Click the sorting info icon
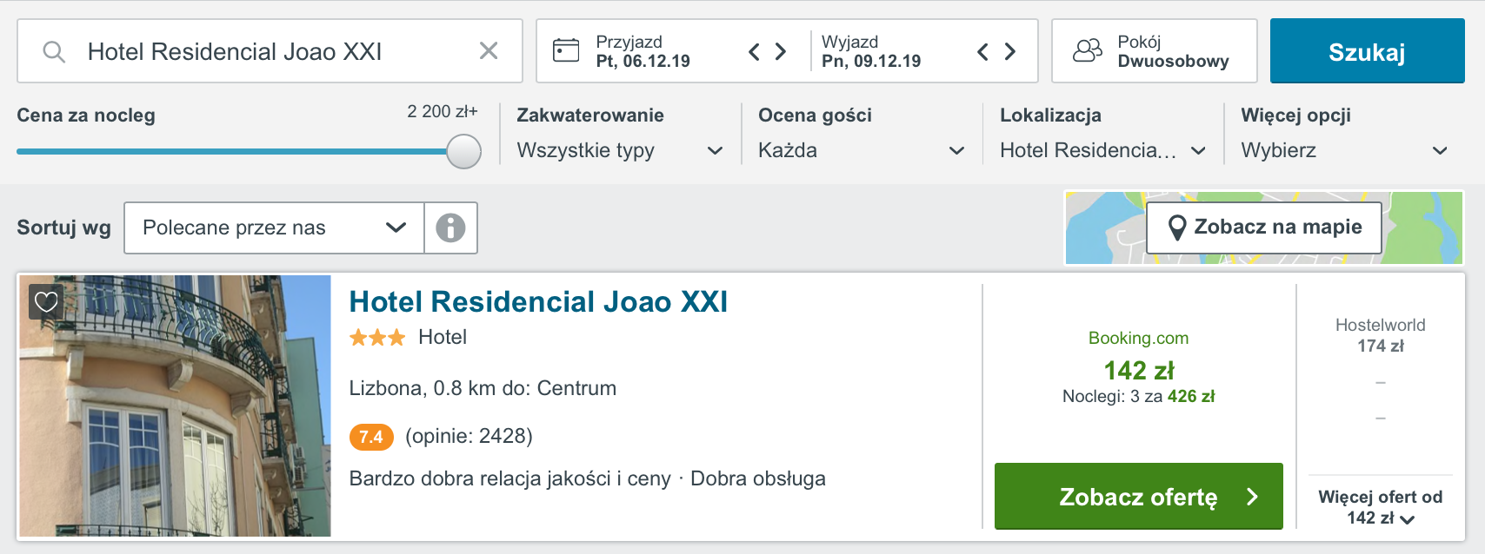Screen dimensions: 1485x554 [450, 228]
